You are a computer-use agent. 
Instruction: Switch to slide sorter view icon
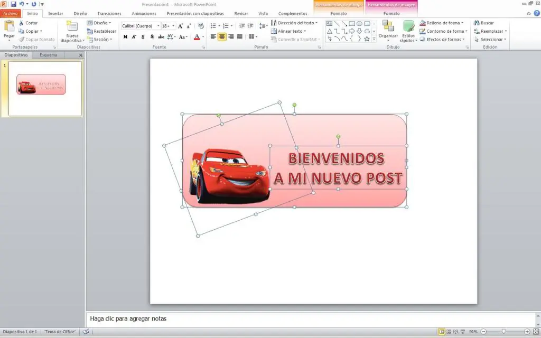(449, 332)
